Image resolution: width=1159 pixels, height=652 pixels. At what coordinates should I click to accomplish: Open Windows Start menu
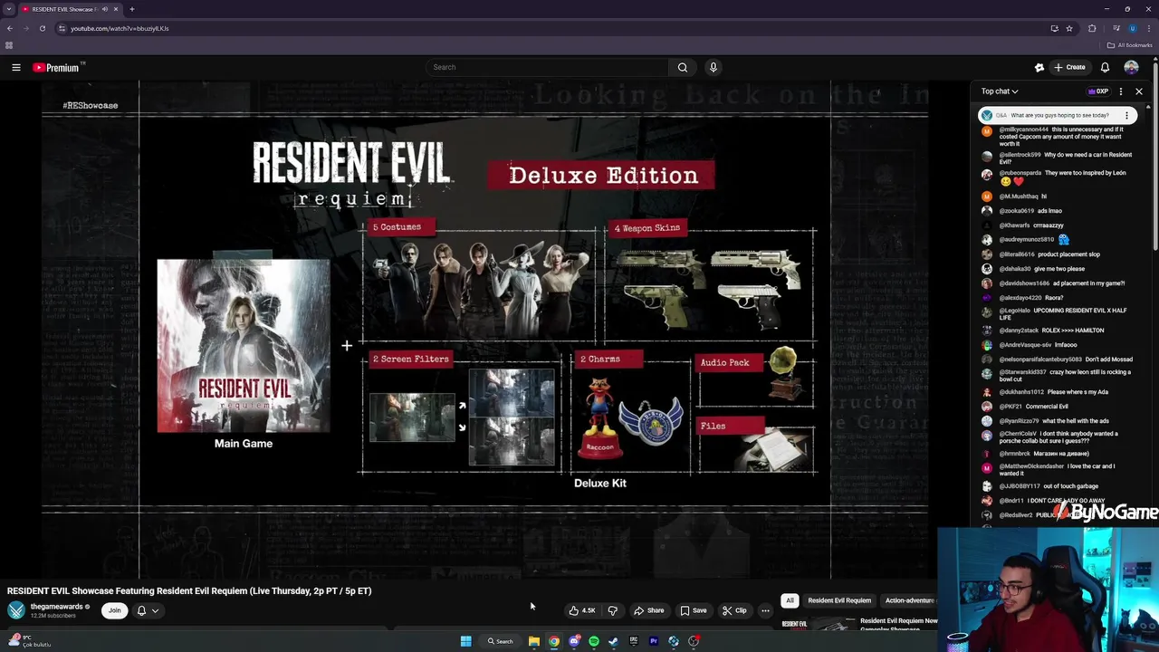(465, 641)
